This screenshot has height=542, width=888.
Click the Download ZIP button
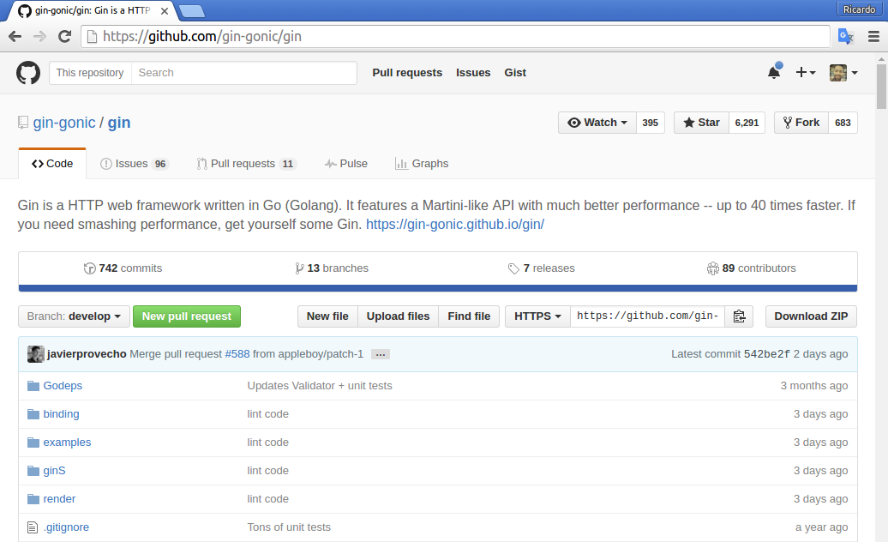(811, 316)
